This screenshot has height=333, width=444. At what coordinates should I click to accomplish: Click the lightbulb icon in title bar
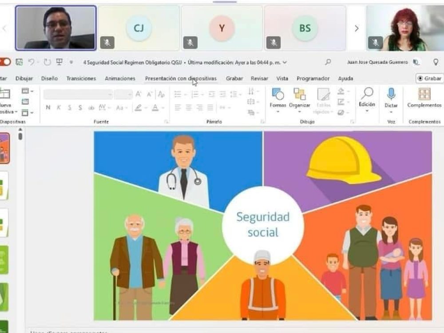[436, 62]
